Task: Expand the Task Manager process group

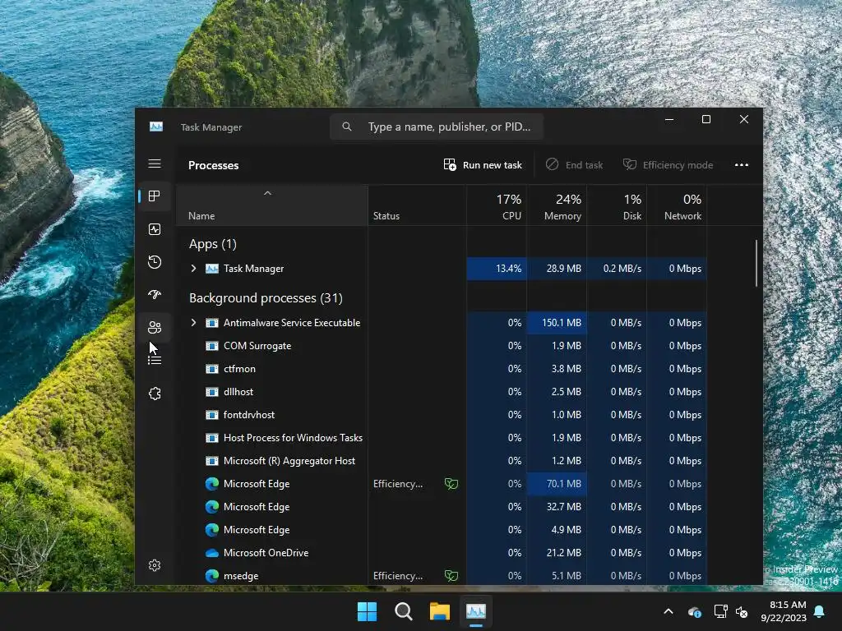Action: coord(194,269)
